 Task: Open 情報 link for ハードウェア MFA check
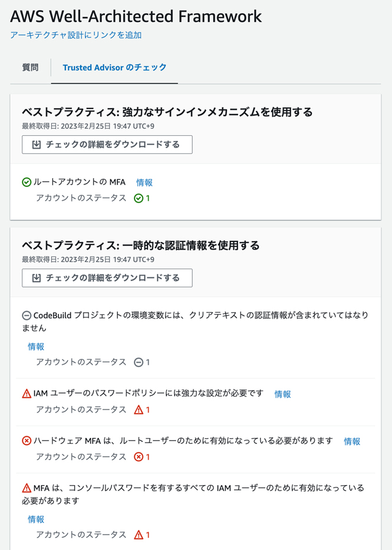[x=352, y=441]
